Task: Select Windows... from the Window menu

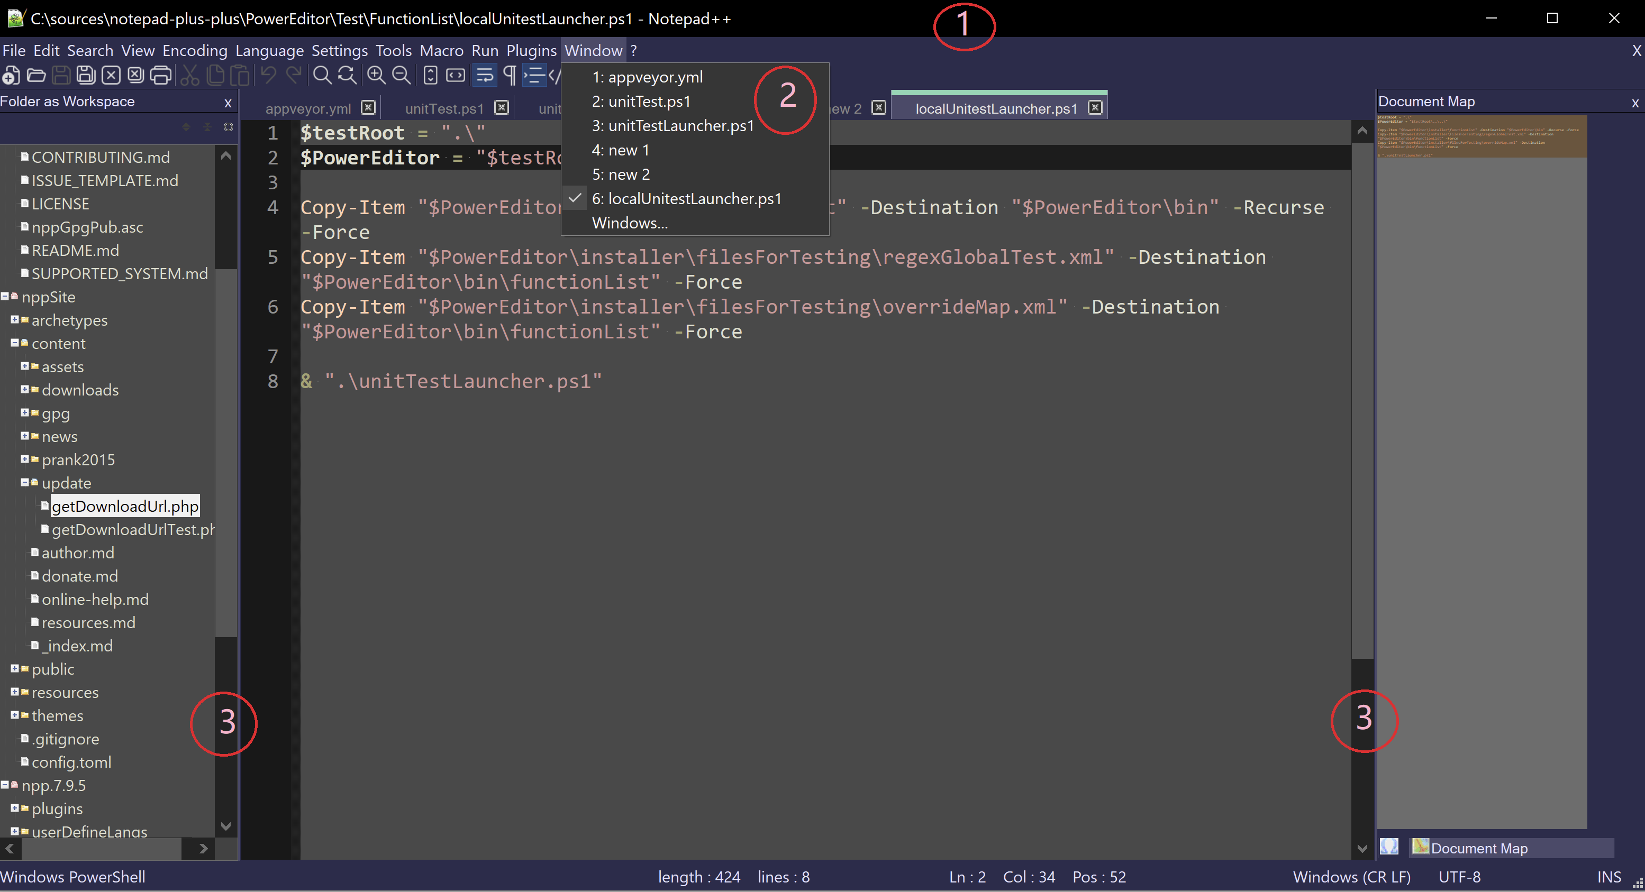Action: (x=629, y=223)
